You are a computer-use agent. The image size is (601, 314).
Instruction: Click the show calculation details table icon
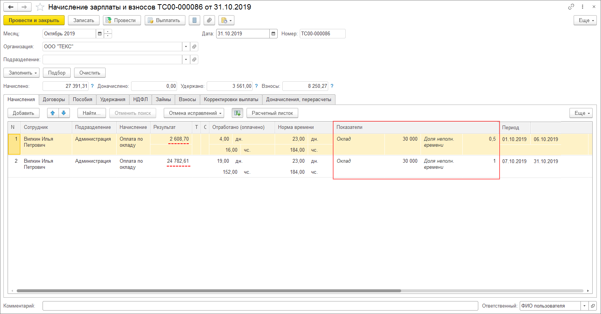[x=237, y=113]
